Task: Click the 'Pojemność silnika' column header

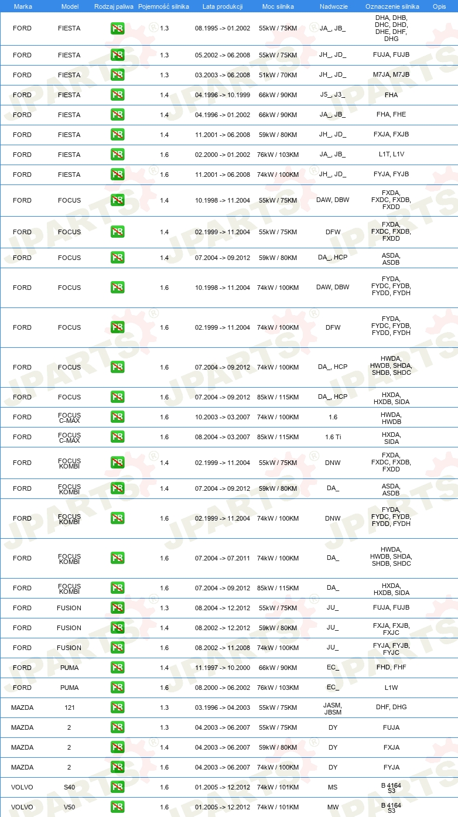Action: (163, 6)
